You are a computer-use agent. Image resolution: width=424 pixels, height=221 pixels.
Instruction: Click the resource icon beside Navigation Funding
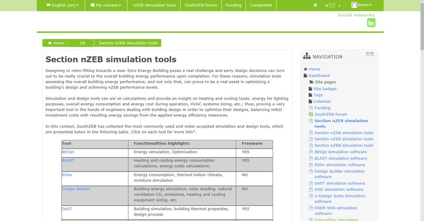pos(311,108)
